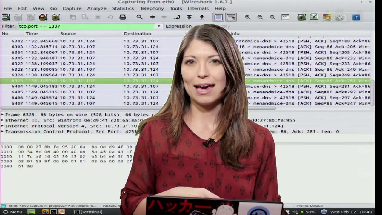The width and height of the screenshot is (382, 215).
Task: Open preferences toolbar icon
Action: (x=340, y=17)
